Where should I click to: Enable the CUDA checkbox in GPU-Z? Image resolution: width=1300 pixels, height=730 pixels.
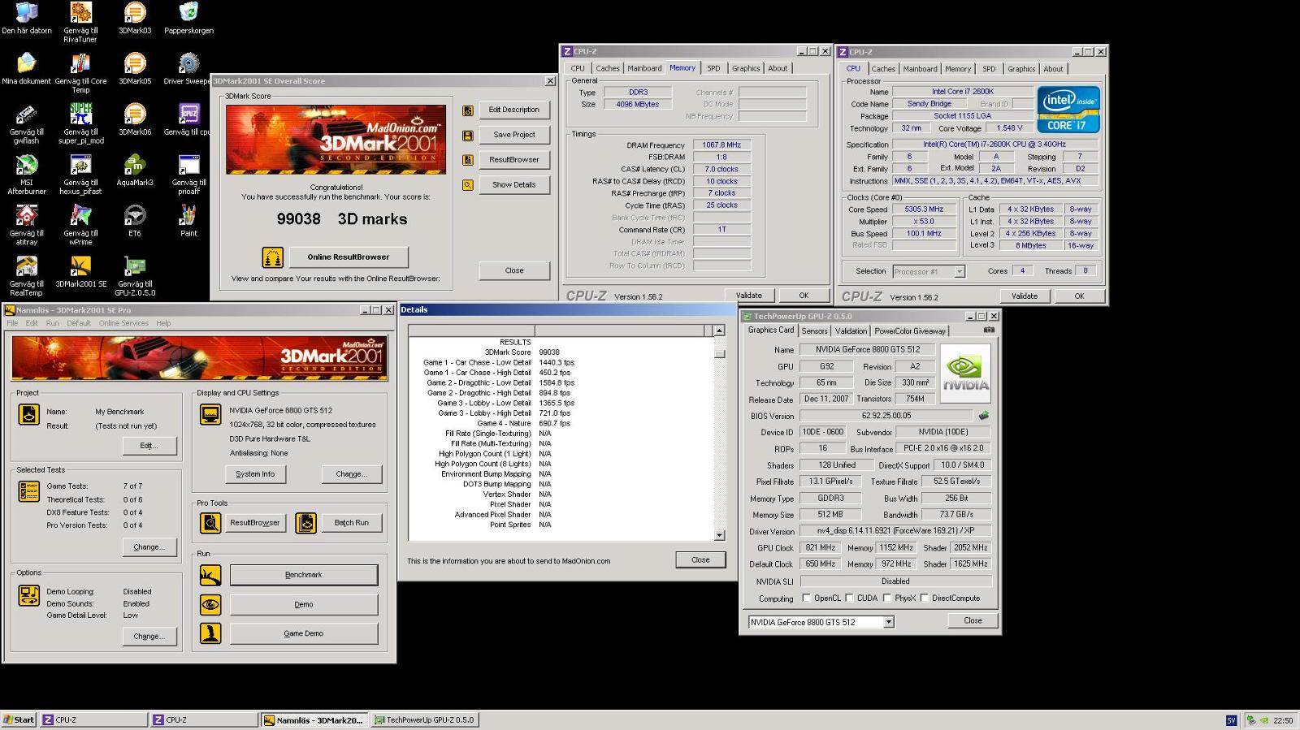[849, 598]
